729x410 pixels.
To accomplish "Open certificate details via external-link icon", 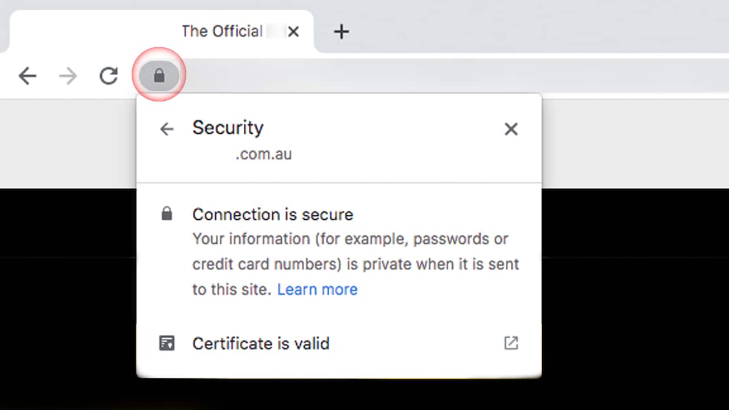I will click(511, 343).
